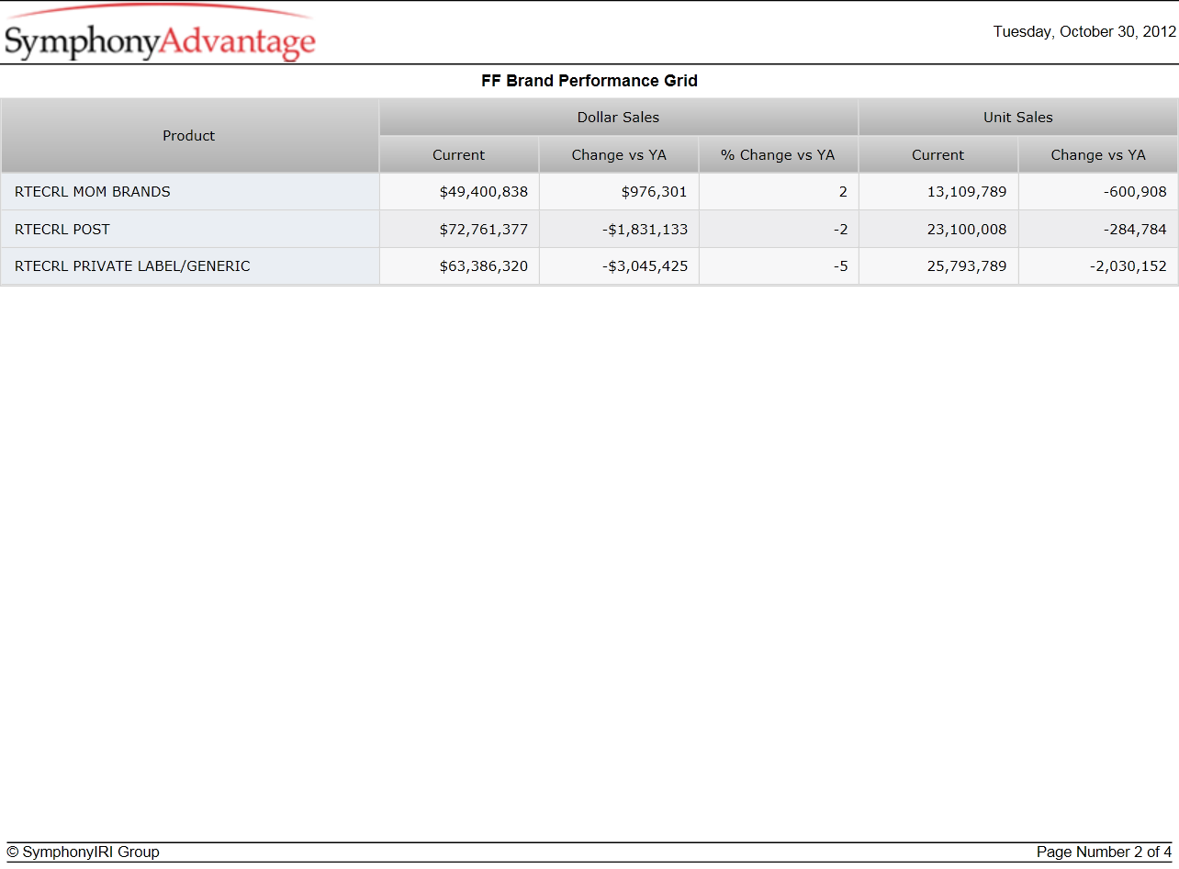This screenshot has height=869, width=1179.
Task: Click the 23,100,008 unit sales cell
Action: tap(938, 230)
